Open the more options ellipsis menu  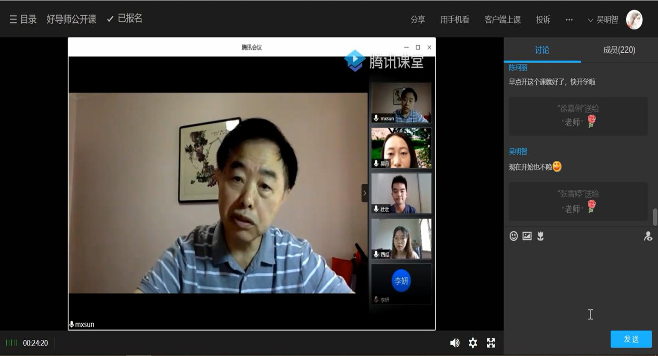coord(569,19)
